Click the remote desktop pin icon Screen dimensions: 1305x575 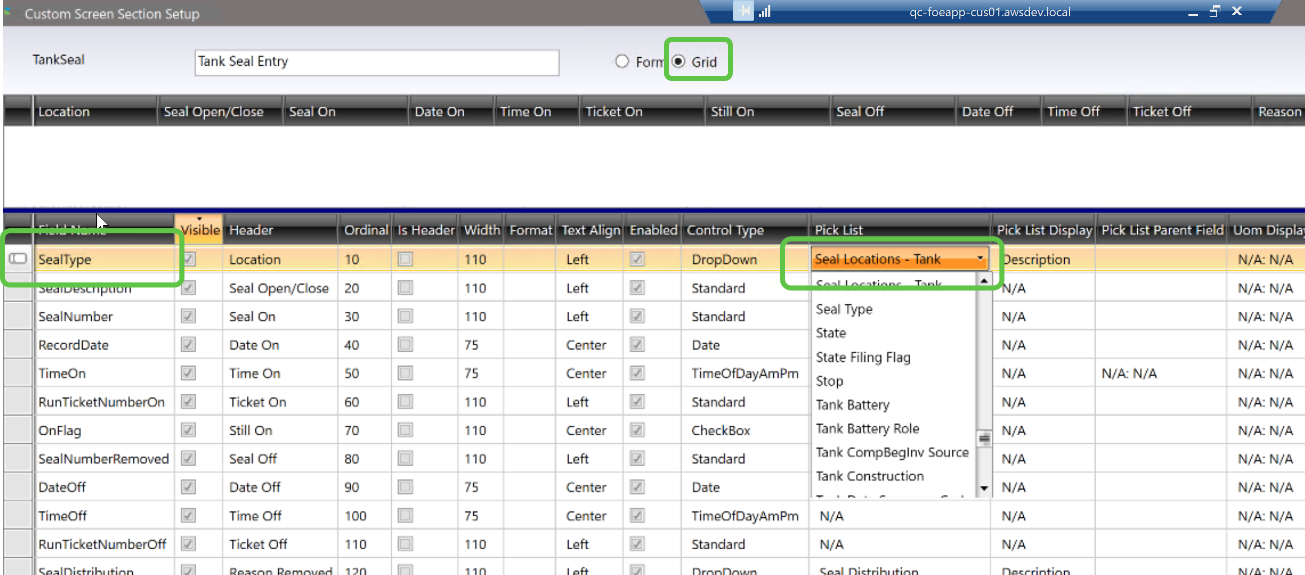pyautogui.click(x=743, y=11)
